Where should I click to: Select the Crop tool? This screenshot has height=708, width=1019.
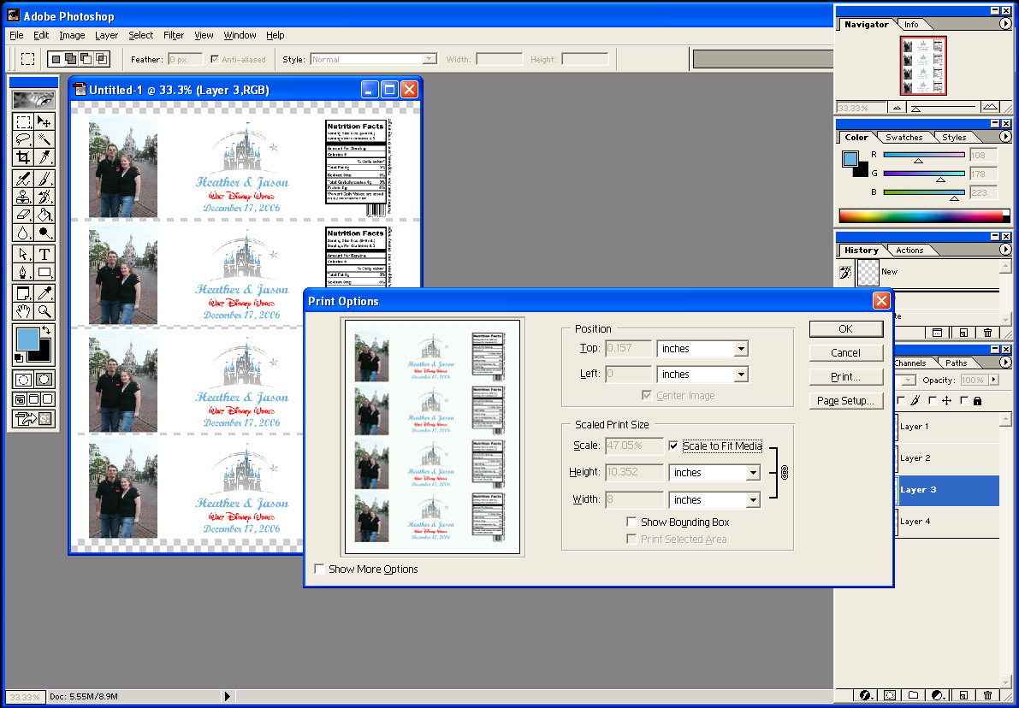tap(23, 157)
